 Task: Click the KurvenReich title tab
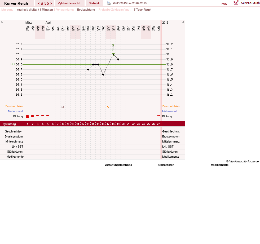[16, 3]
